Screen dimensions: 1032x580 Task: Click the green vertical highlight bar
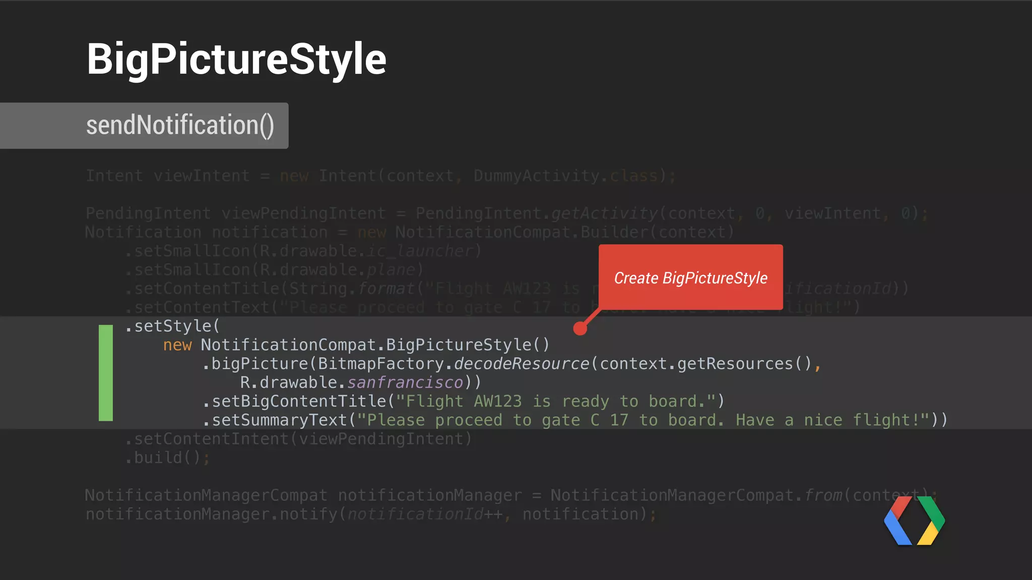click(106, 373)
